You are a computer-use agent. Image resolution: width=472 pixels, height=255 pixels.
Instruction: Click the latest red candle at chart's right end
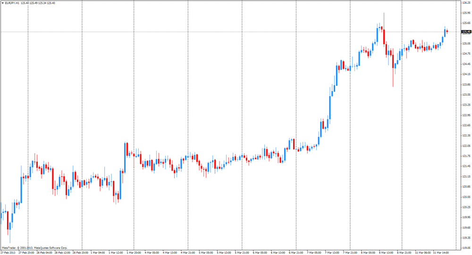(447, 31)
